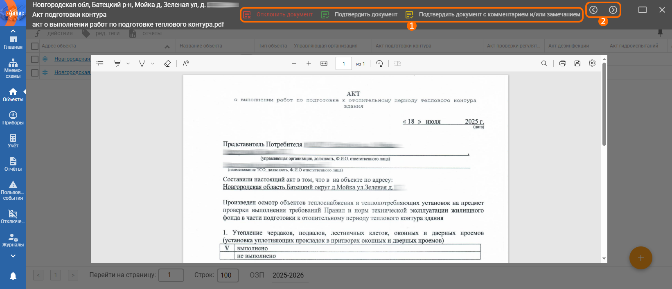The image size is (672, 289).
Task: Confirm document with comment or remark
Action: [493, 14]
